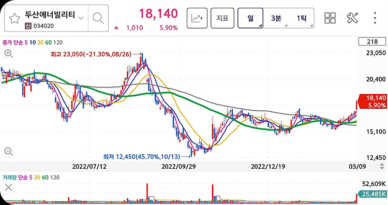Click the current price 18,140 header
The width and height of the screenshot is (388, 205).
(158, 13)
